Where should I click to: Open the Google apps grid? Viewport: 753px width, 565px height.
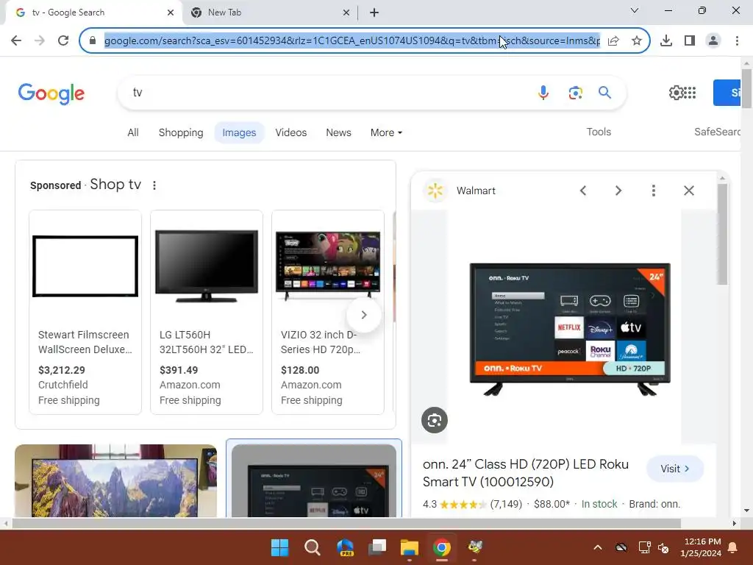click(689, 92)
